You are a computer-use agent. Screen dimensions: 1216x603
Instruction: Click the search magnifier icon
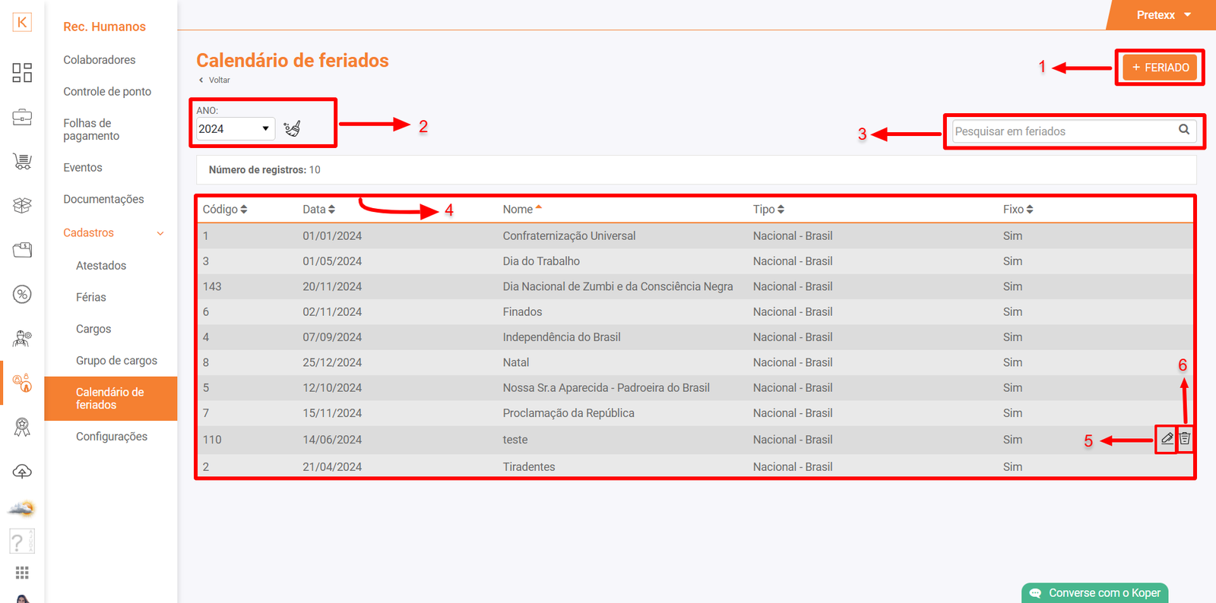coord(1183,130)
